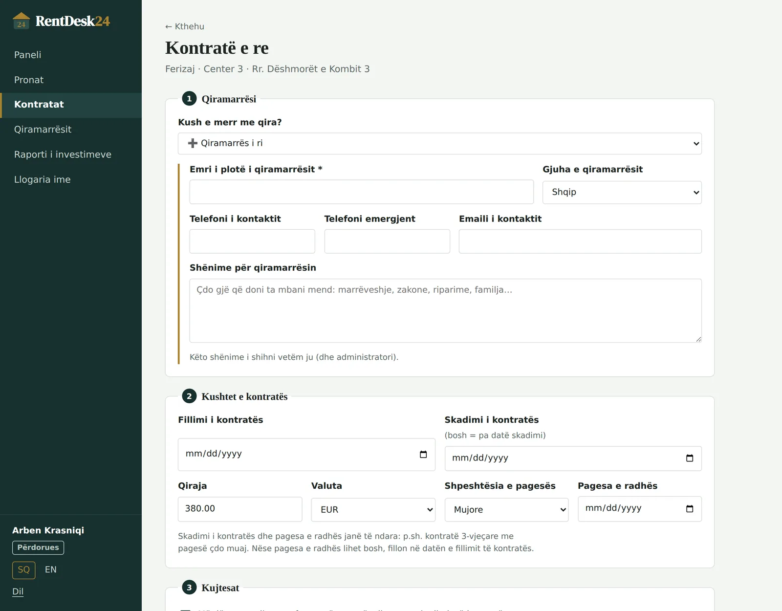This screenshot has width=782, height=611.
Task: Open calendar picker for Pagesa e radhës
Action: pos(690,509)
